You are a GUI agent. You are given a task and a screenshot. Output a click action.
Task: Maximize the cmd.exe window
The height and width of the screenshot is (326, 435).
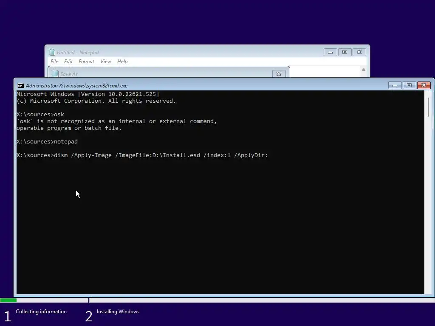click(409, 85)
